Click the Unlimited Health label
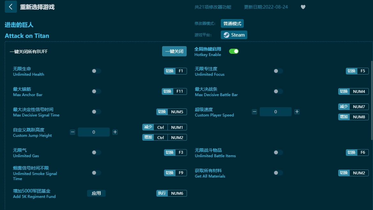The image size is (373, 210). tap(28, 74)
